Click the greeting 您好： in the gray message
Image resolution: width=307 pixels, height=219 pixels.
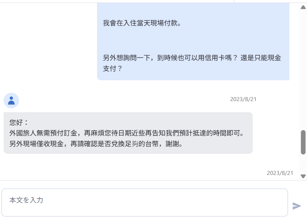point(19,123)
